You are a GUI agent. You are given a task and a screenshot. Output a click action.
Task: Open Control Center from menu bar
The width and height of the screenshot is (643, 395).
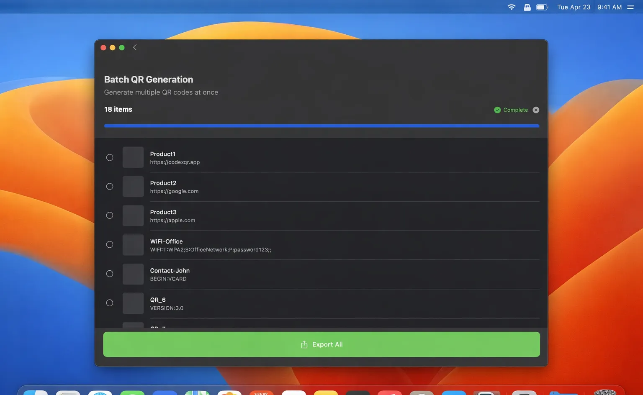tap(630, 7)
